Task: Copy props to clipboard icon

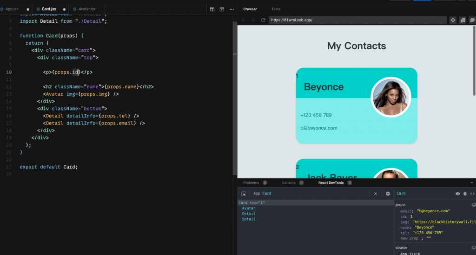Action: 473,205
